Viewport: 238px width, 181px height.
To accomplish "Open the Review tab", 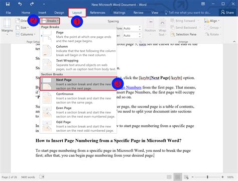I will pyautogui.click(x=138, y=13).
